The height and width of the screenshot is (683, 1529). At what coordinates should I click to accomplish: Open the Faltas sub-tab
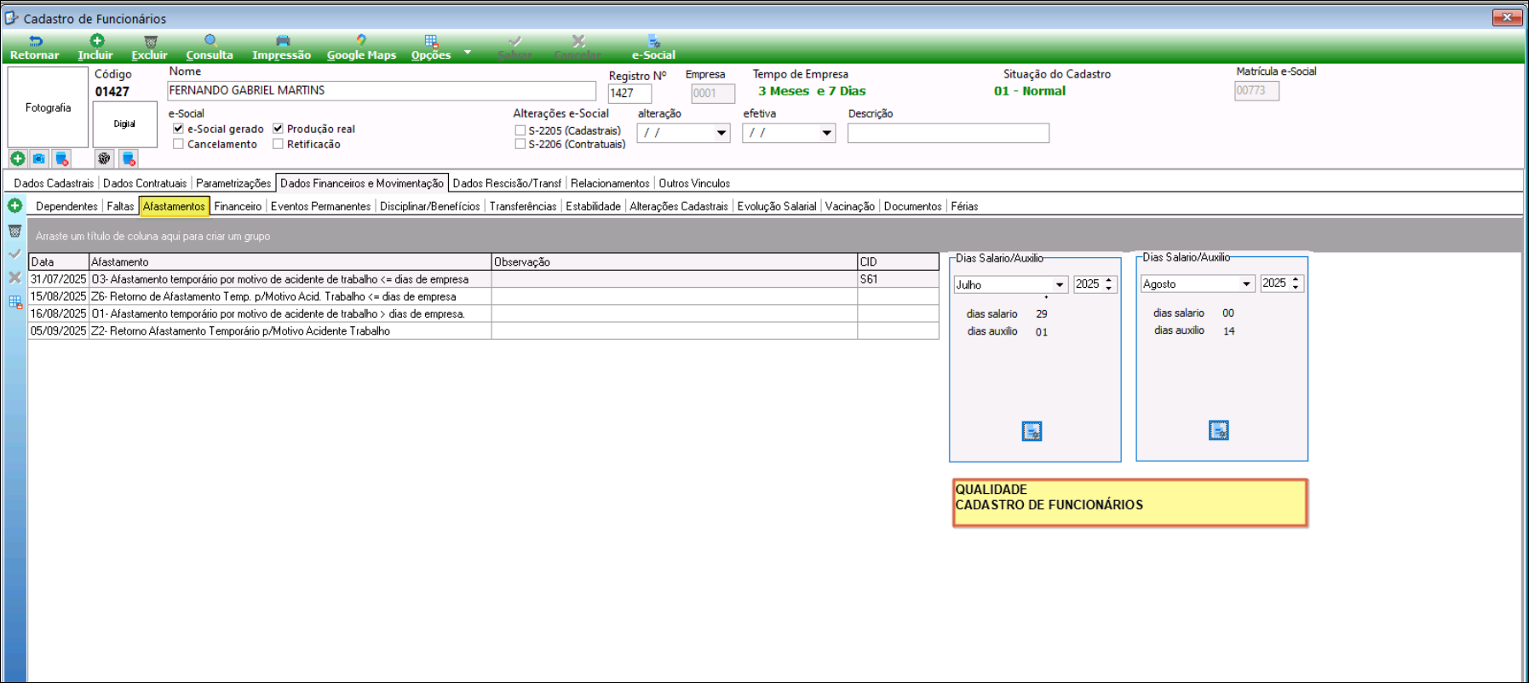[120, 206]
